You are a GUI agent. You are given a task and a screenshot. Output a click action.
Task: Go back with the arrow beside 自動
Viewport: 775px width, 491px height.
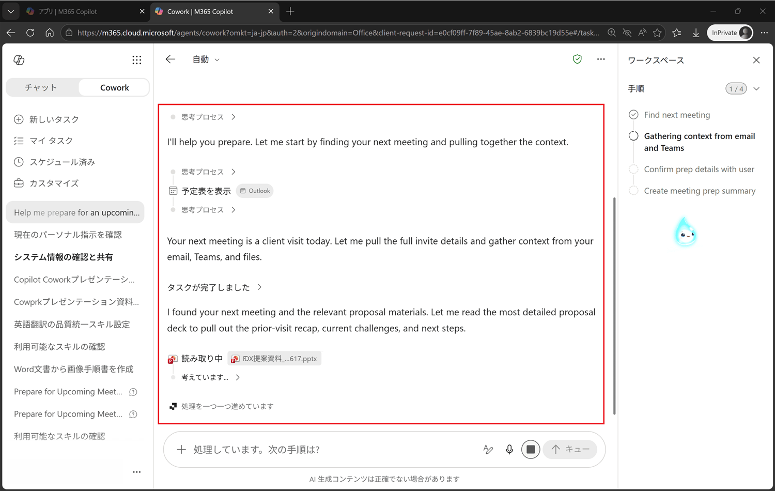click(x=170, y=59)
